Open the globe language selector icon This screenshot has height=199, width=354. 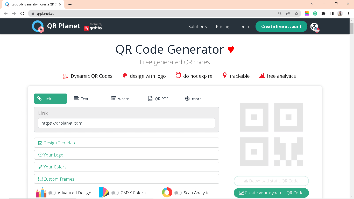point(315,27)
